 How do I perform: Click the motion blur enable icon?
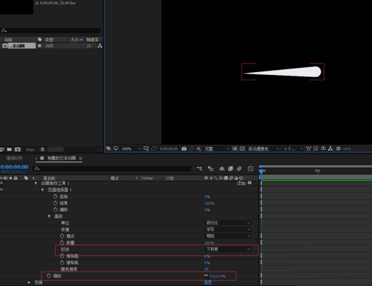point(239,169)
